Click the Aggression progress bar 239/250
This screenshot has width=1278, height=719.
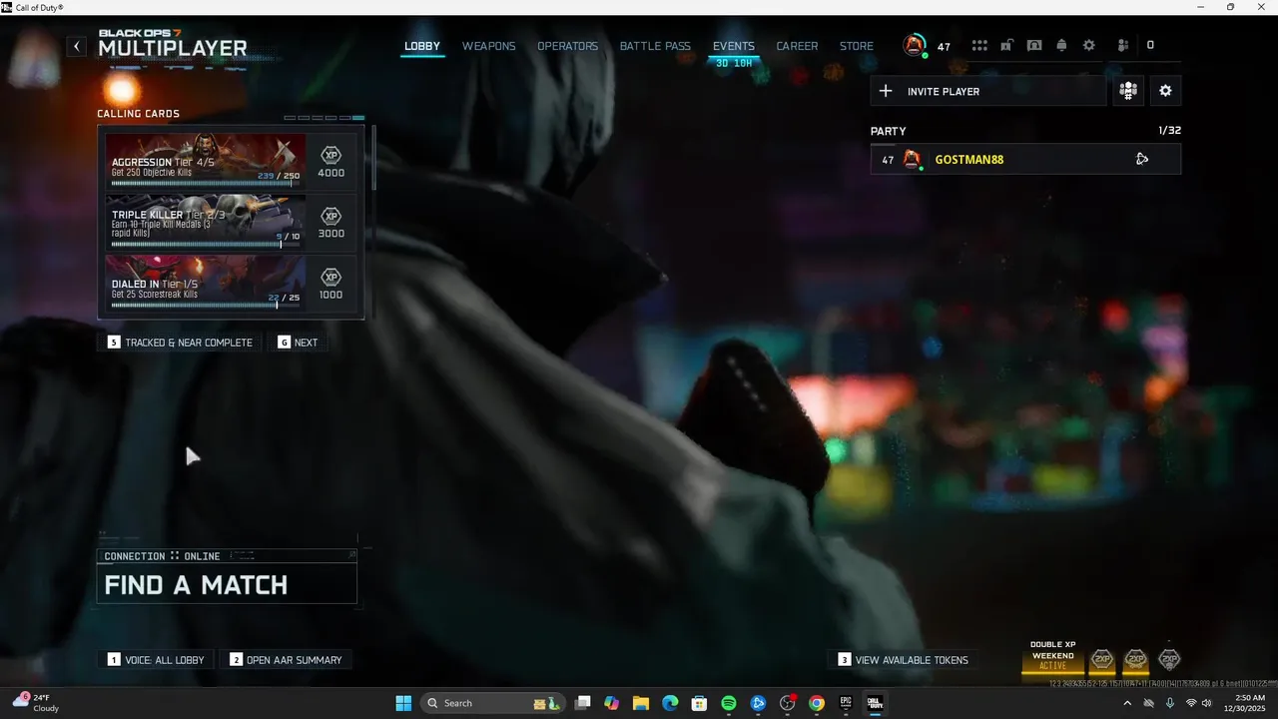pos(206,184)
